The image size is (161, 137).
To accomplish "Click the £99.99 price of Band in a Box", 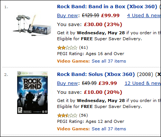I will click(x=110, y=16).
